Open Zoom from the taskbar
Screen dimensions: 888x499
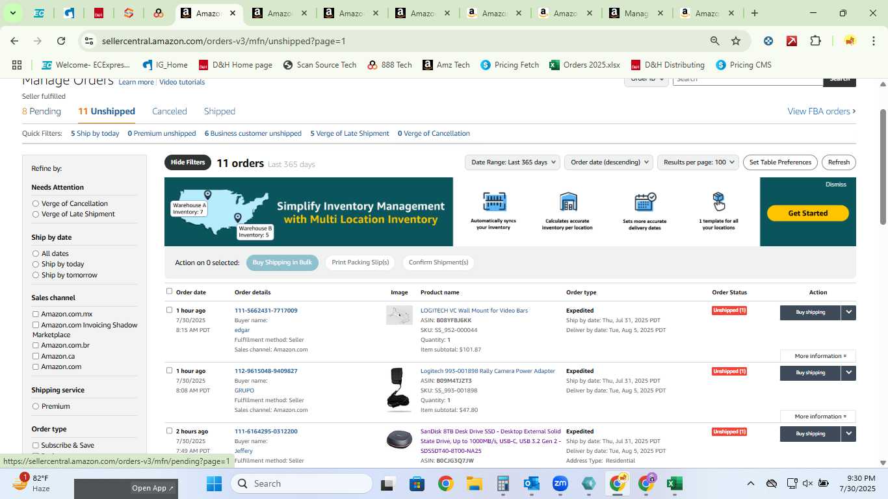[560, 483]
